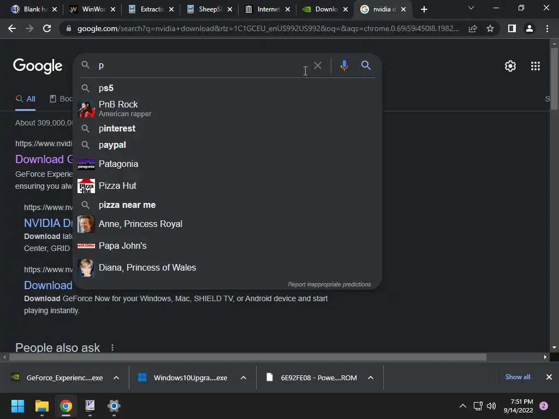Select pizza near me suggestion
This screenshot has height=419, width=559.
[228, 205]
